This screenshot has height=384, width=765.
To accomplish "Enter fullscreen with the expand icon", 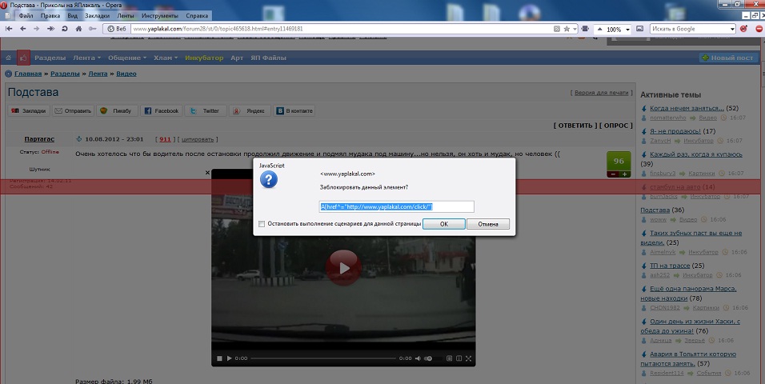I will tap(468, 358).
